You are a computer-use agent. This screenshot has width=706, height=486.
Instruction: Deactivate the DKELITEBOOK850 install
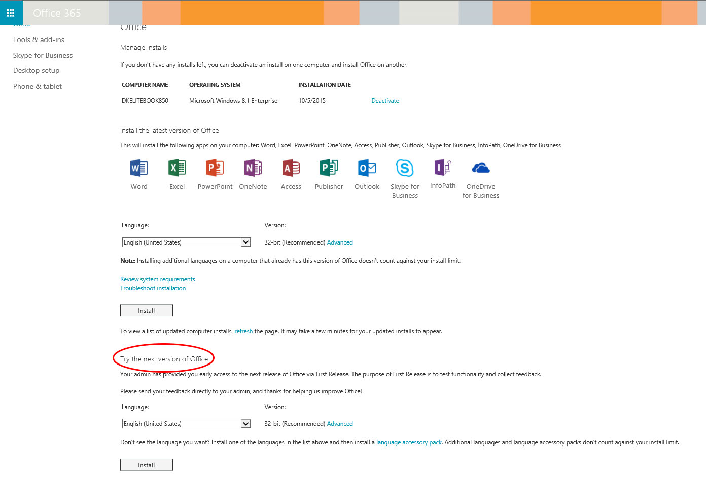pos(385,101)
